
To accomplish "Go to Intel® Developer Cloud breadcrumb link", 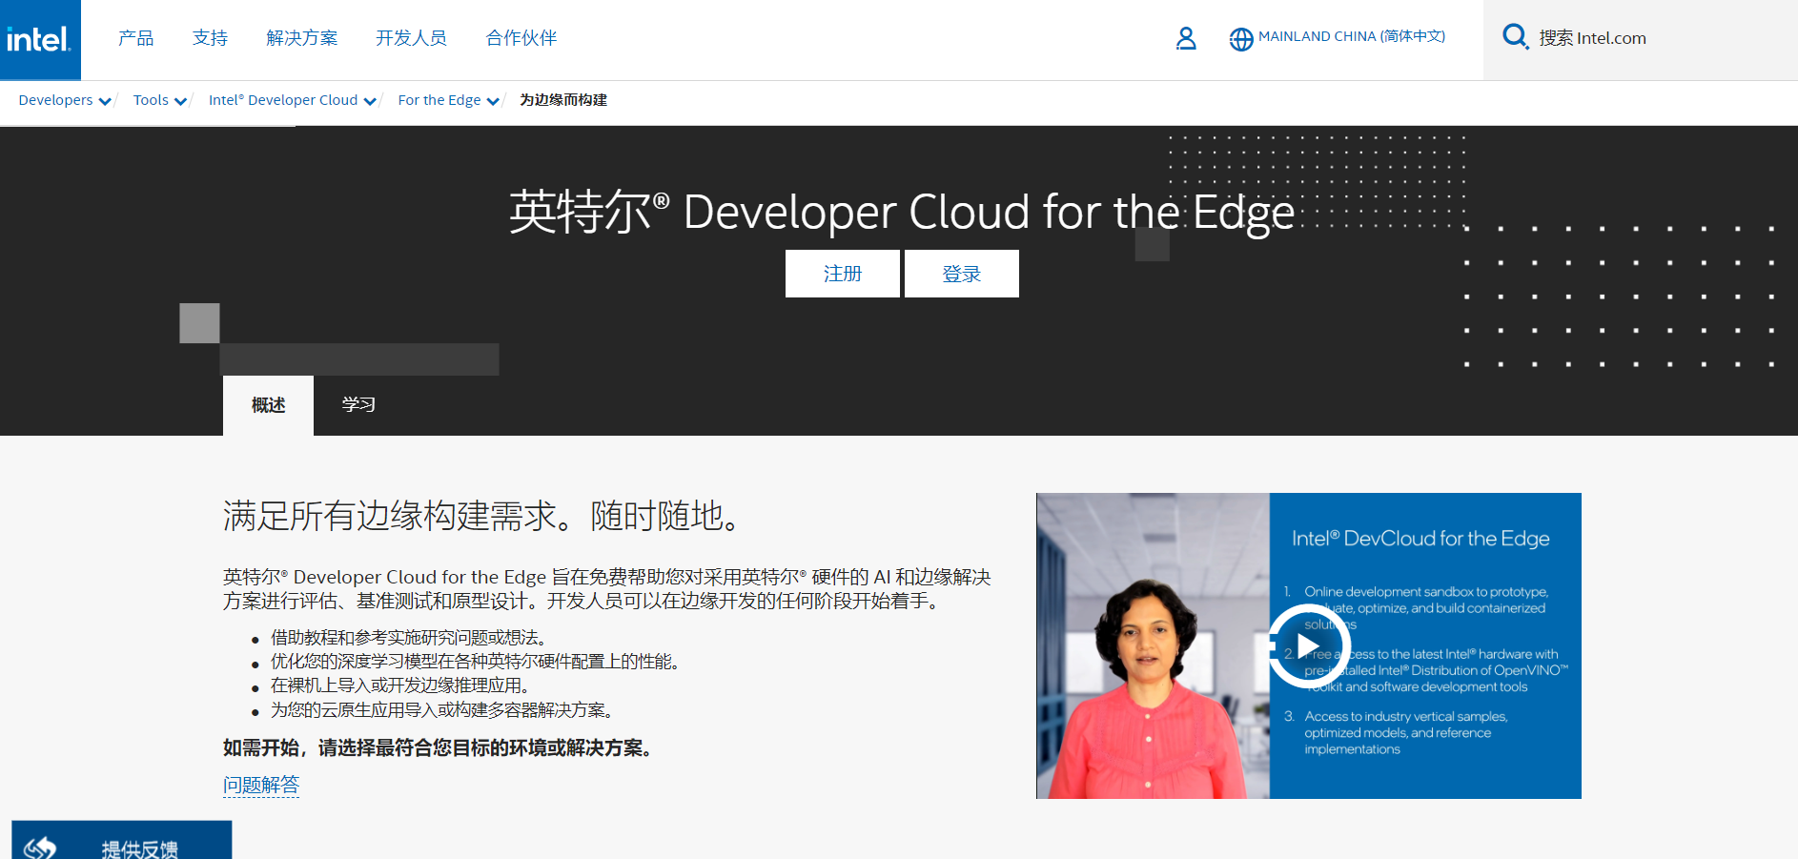I will (283, 100).
